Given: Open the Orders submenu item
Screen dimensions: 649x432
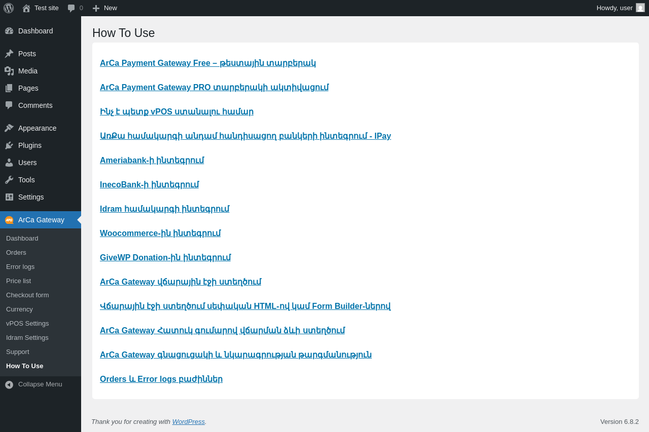Looking at the screenshot, I should (41, 252).
